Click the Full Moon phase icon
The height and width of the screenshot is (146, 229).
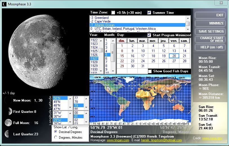pyautogui.click(x=8, y=123)
